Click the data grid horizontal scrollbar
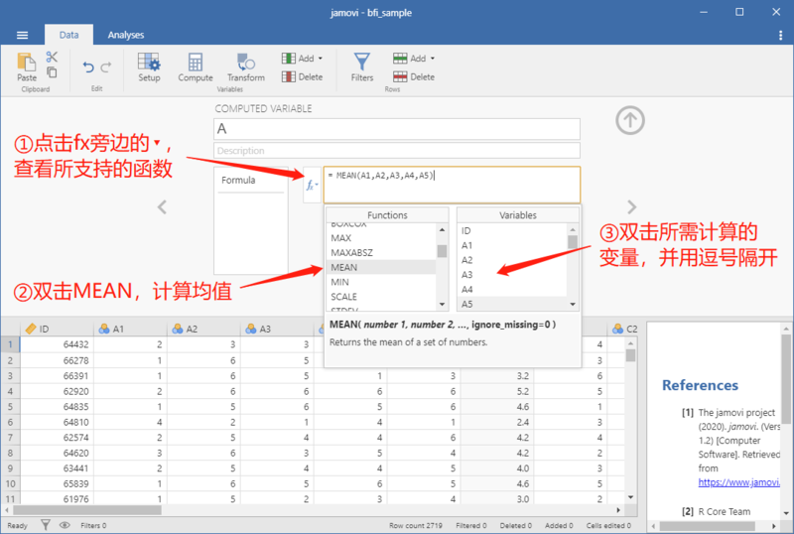Image resolution: width=794 pixels, height=534 pixels. [313, 510]
